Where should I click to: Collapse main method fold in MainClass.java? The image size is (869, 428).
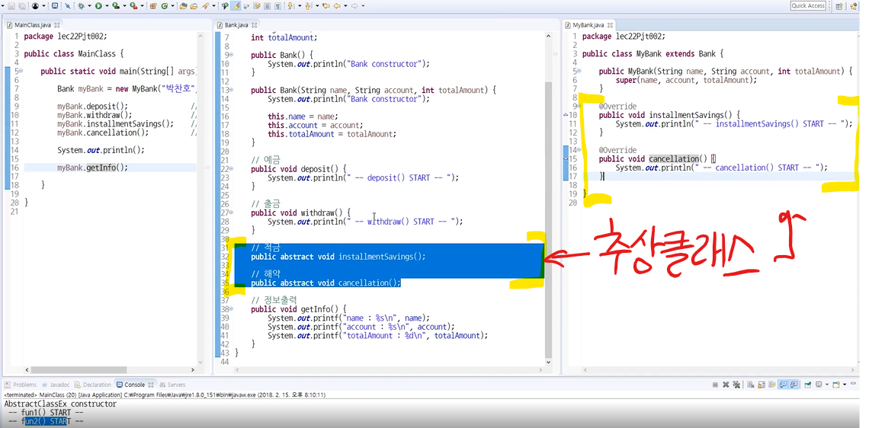point(21,72)
